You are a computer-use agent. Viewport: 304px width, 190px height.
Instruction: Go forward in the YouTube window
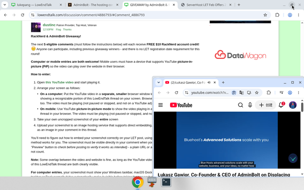(x=168, y=93)
